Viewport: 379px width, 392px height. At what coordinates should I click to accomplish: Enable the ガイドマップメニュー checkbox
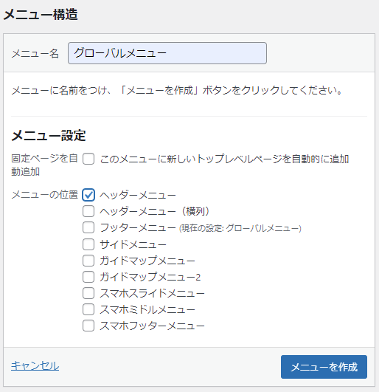tap(88, 261)
